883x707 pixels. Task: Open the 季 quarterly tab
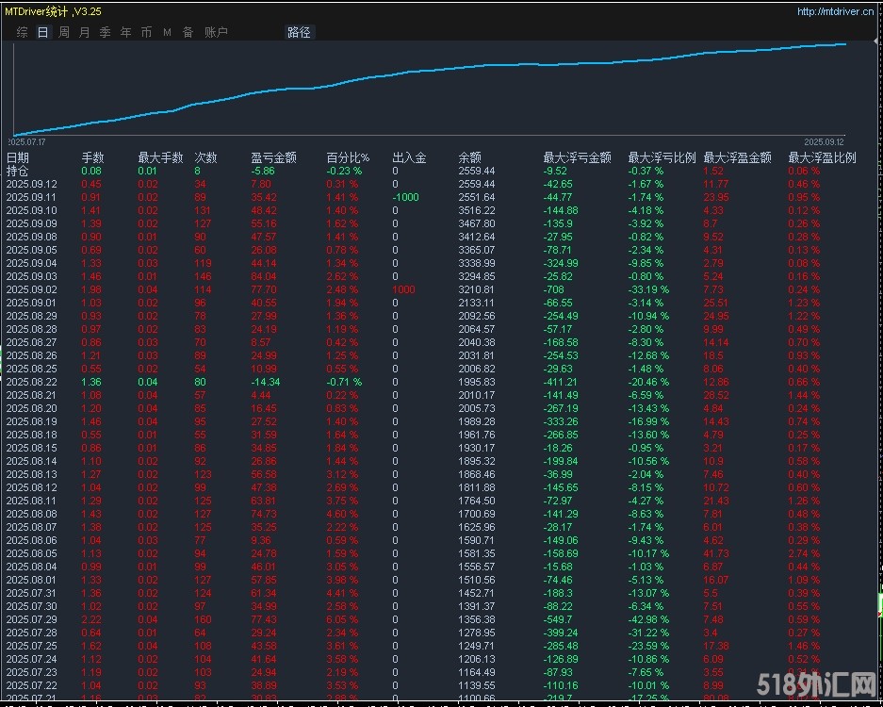coord(106,32)
